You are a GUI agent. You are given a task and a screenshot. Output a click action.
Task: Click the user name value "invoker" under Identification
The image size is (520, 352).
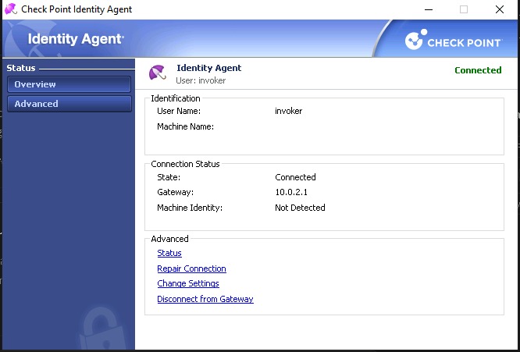click(x=289, y=111)
